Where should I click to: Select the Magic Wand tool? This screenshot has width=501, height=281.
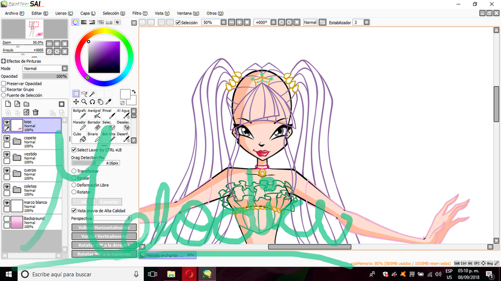tap(92, 93)
